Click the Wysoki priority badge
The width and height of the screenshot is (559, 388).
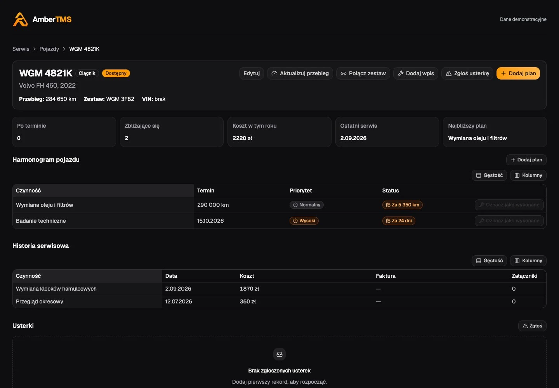[304, 221]
